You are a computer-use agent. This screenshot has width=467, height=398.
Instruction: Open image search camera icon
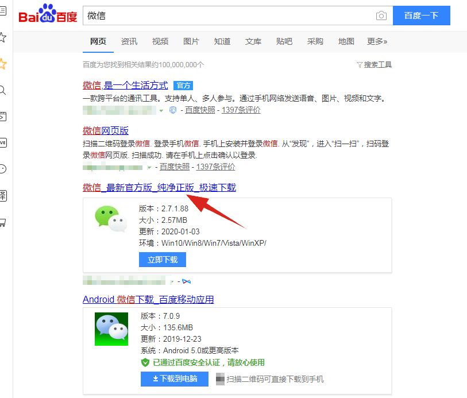381,16
